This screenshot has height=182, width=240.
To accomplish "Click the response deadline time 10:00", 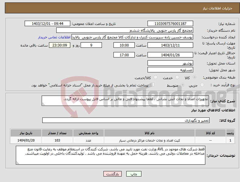I will click(124, 45).
